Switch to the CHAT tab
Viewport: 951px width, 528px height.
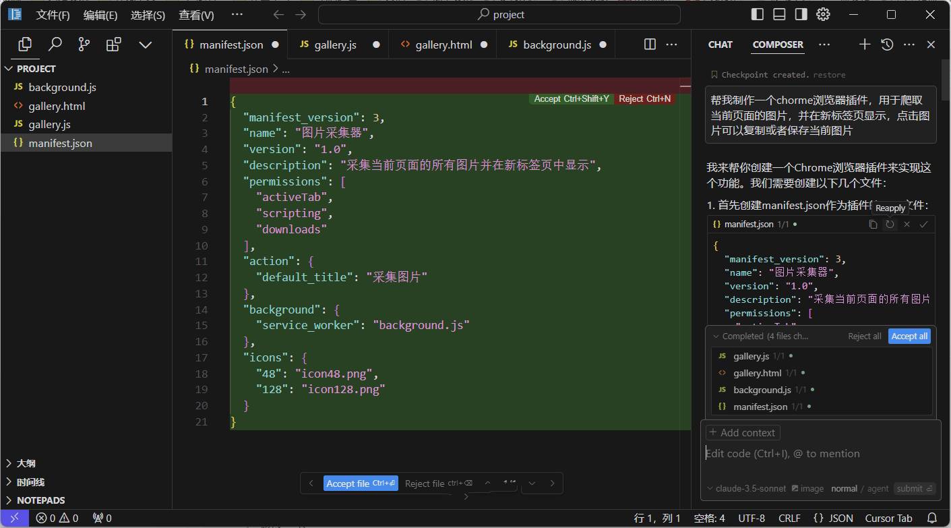[720, 45]
